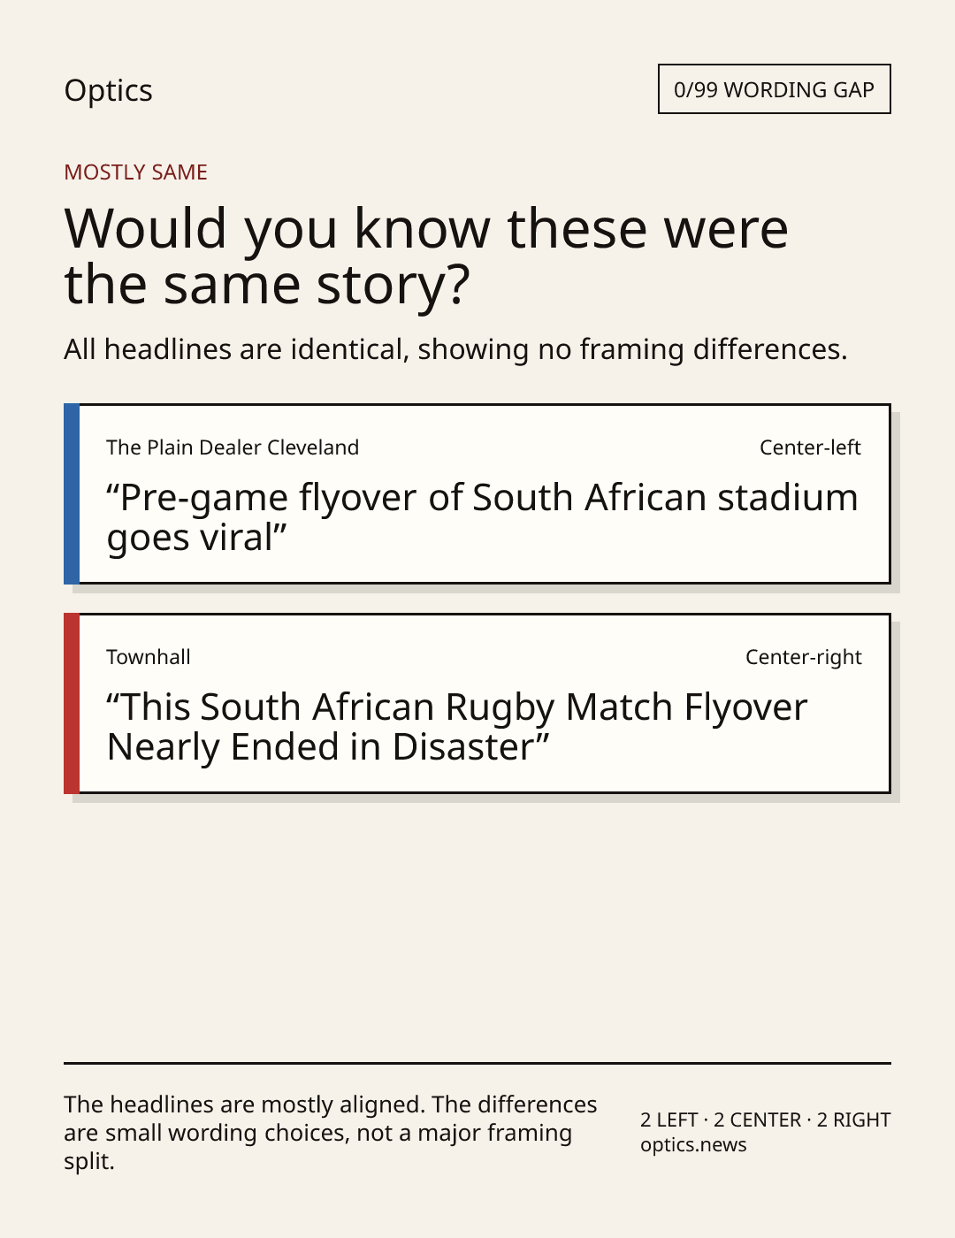Select the MOSTLY SAME label
Image resolution: width=955 pixels, height=1238 pixels.
point(135,172)
